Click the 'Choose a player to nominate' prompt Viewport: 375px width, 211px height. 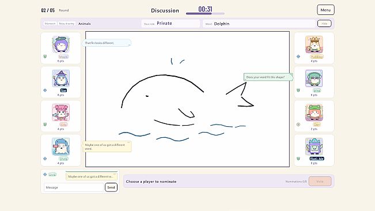coord(151,182)
